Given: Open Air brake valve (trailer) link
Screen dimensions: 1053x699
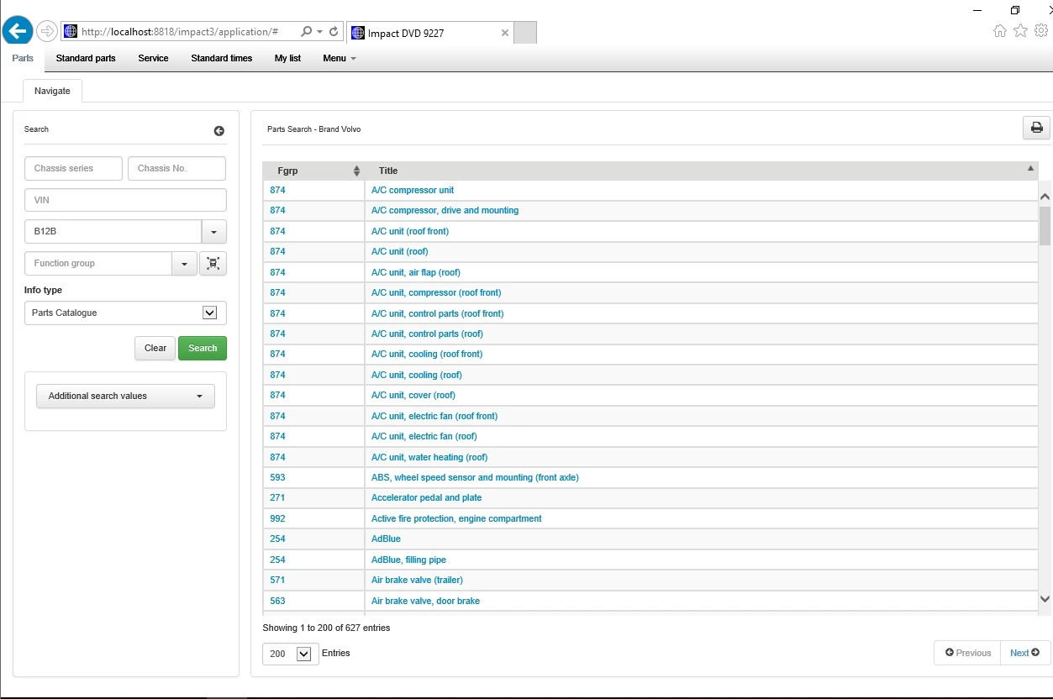Looking at the screenshot, I should pos(417,581).
